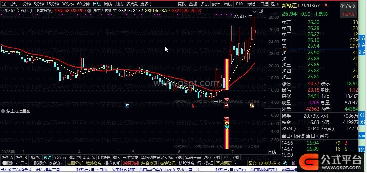Click the gem signal icon in the main chart

tap(226, 100)
